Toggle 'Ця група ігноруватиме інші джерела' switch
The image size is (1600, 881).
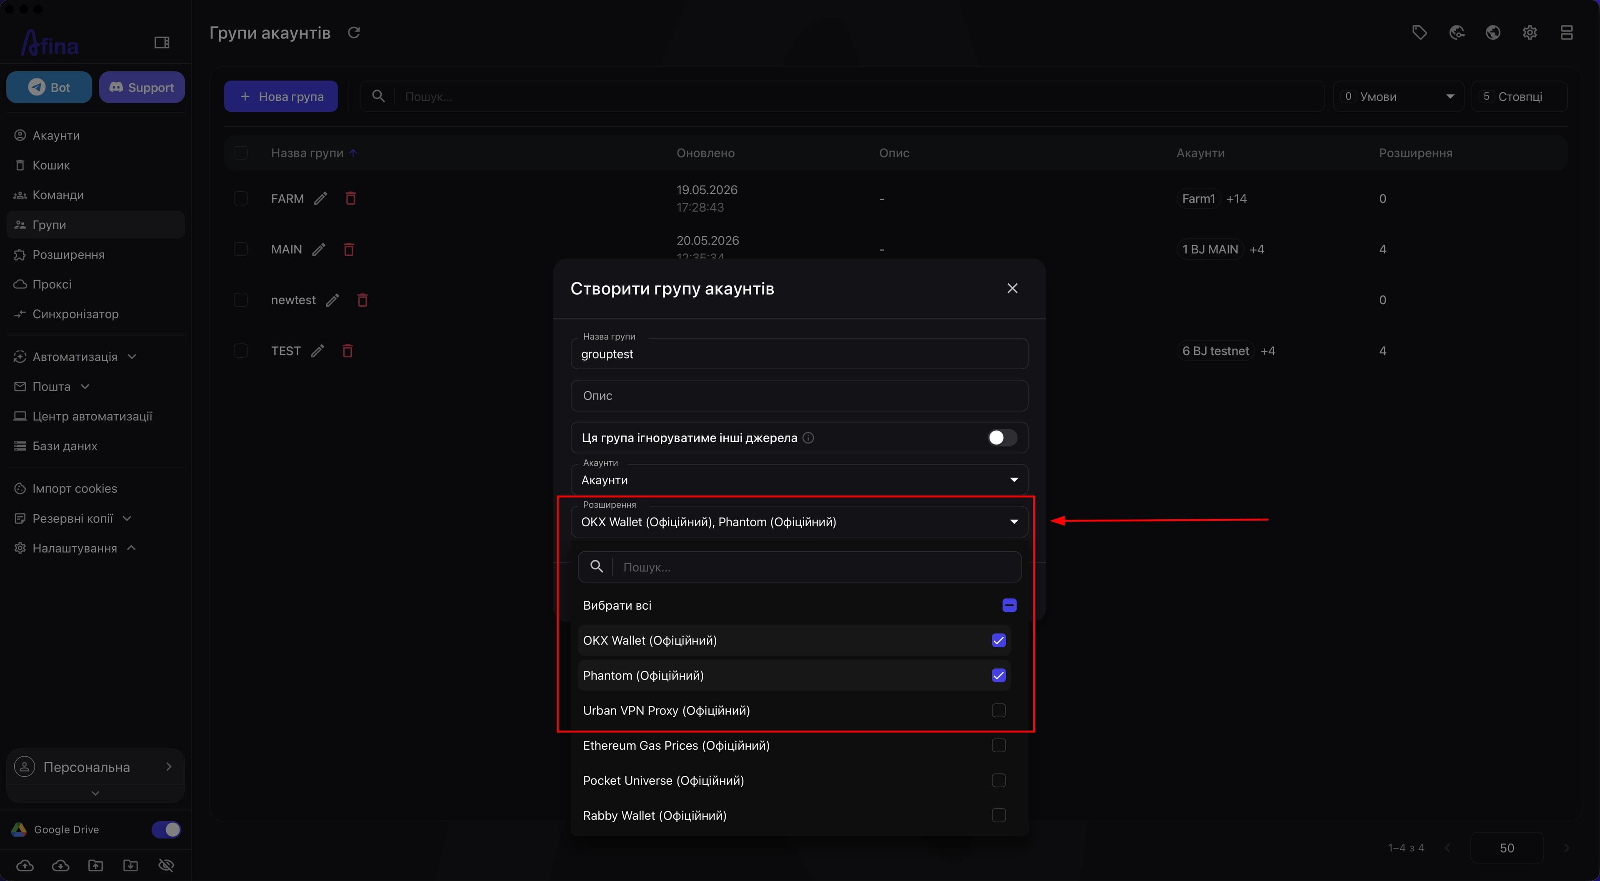tap(1002, 438)
